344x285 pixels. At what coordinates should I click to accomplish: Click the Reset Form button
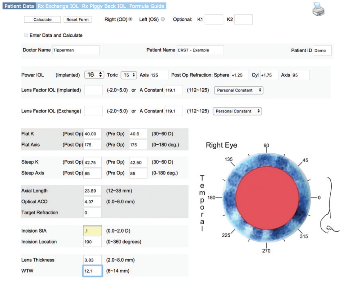[x=77, y=20]
